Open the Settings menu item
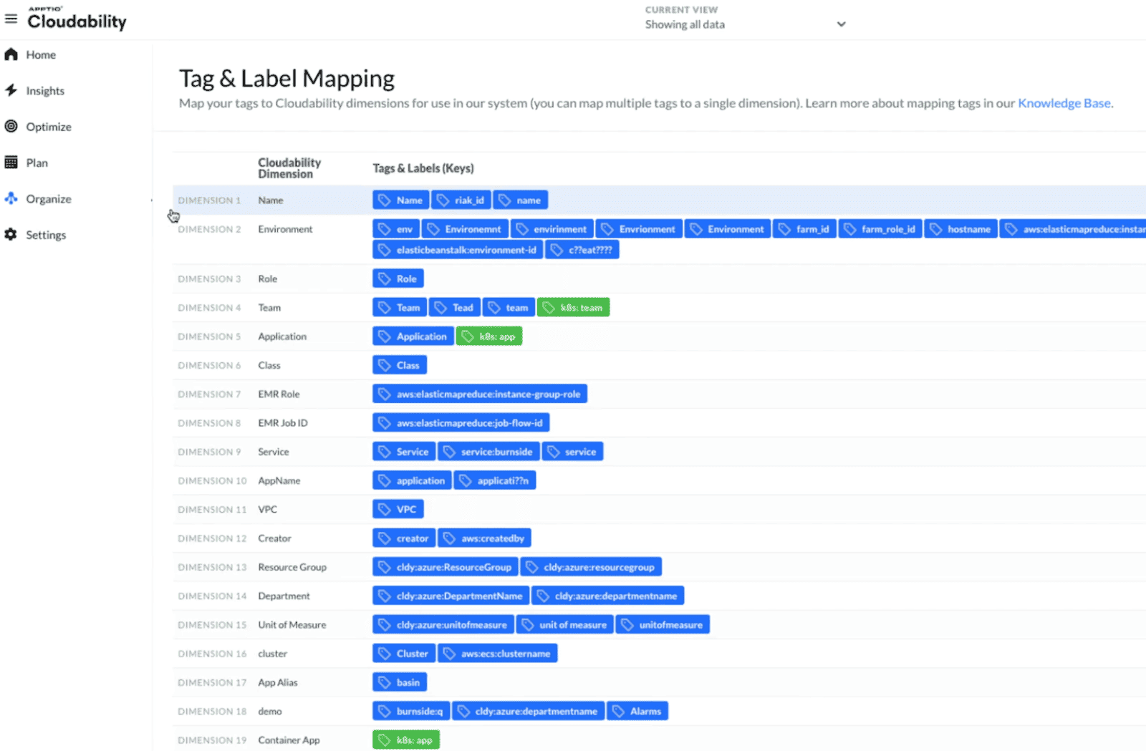1146x751 pixels. point(46,235)
